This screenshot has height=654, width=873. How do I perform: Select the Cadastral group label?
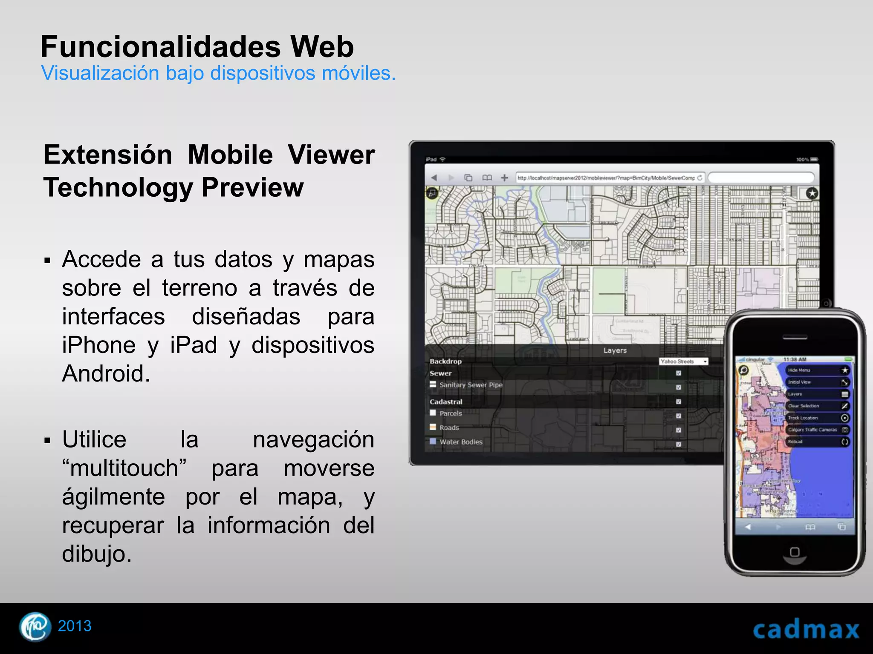[x=446, y=402]
